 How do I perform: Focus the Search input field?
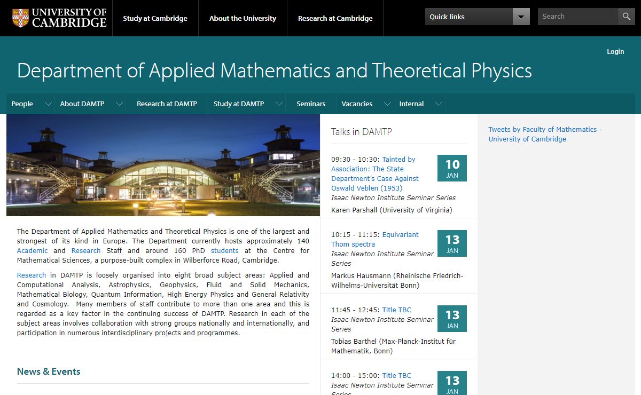[x=578, y=17]
